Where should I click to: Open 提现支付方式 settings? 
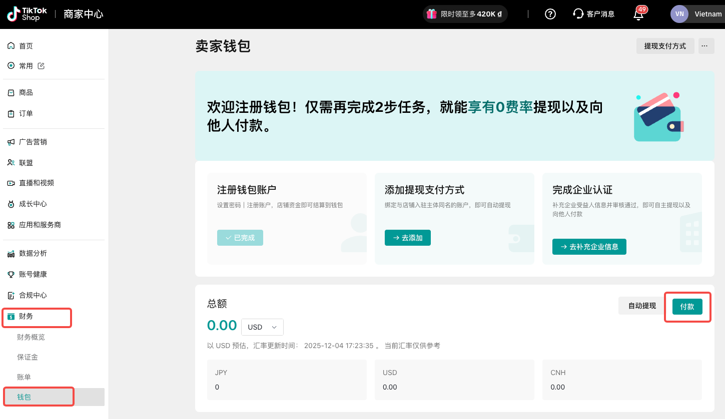click(x=665, y=46)
